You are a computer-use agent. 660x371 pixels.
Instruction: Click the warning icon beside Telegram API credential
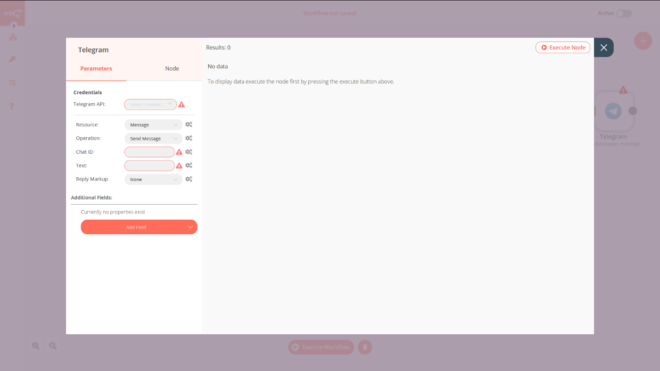click(x=181, y=105)
